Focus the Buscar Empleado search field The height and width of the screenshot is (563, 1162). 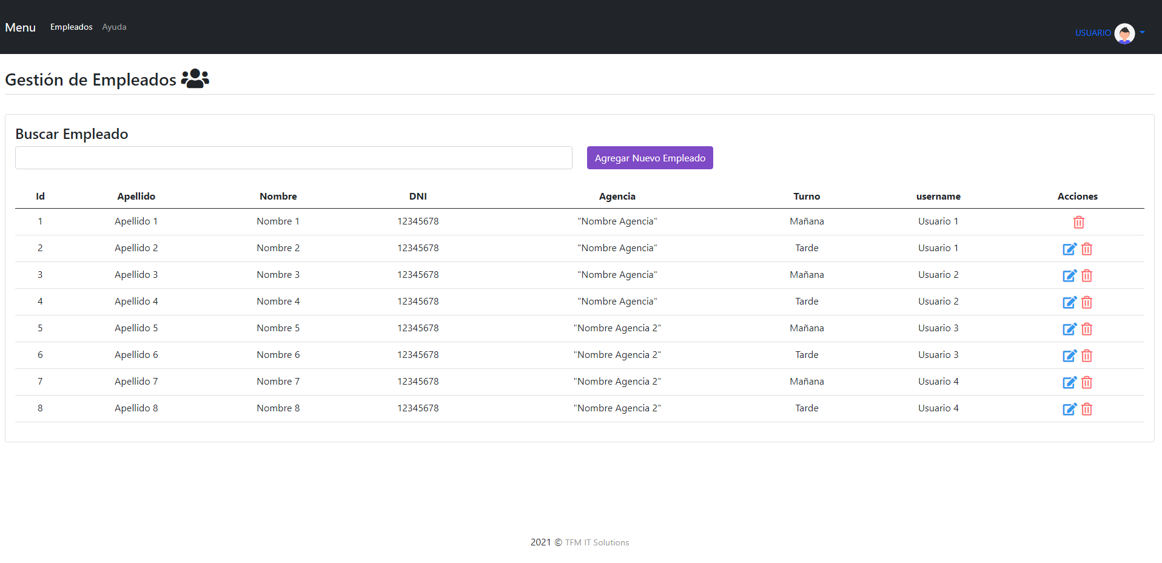coord(294,158)
